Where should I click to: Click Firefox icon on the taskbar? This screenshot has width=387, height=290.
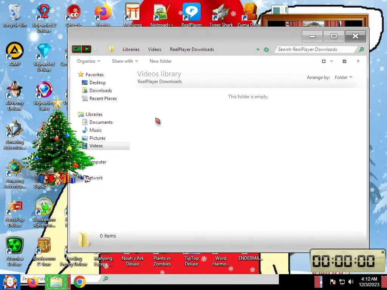click(x=33, y=282)
